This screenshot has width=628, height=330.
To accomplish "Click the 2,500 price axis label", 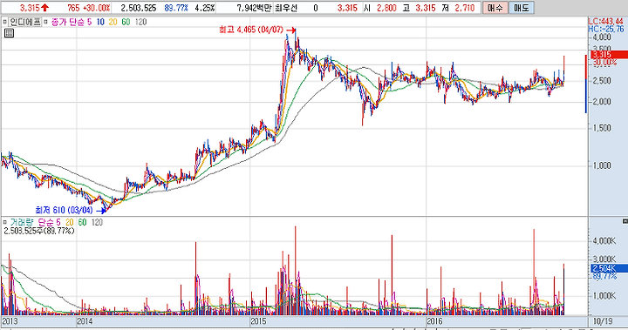I will pyautogui.click(x=602, y=81).
